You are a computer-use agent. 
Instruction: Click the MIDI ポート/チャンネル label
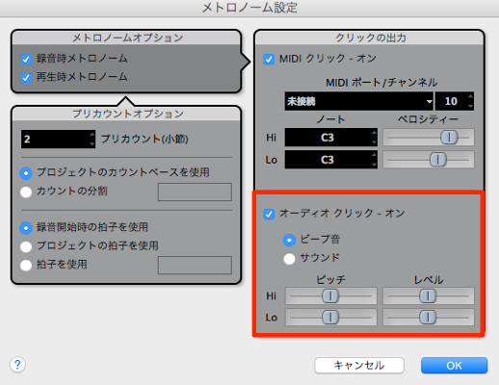(x=381, y=83)
